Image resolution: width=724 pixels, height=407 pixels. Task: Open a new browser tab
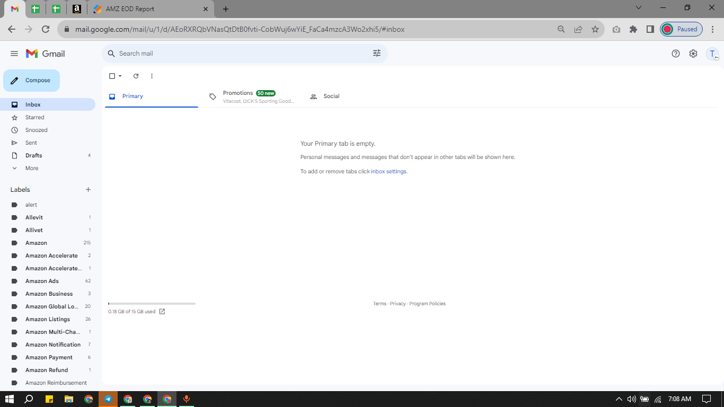[x=226, y=9]
